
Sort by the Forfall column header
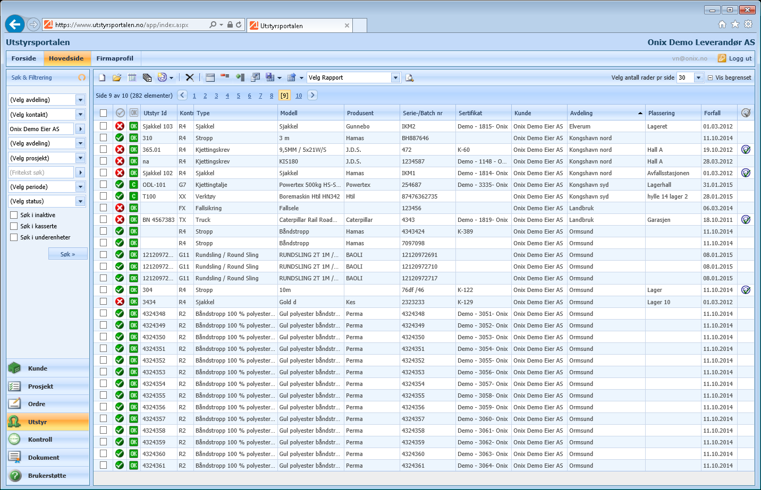coord(720,113)
